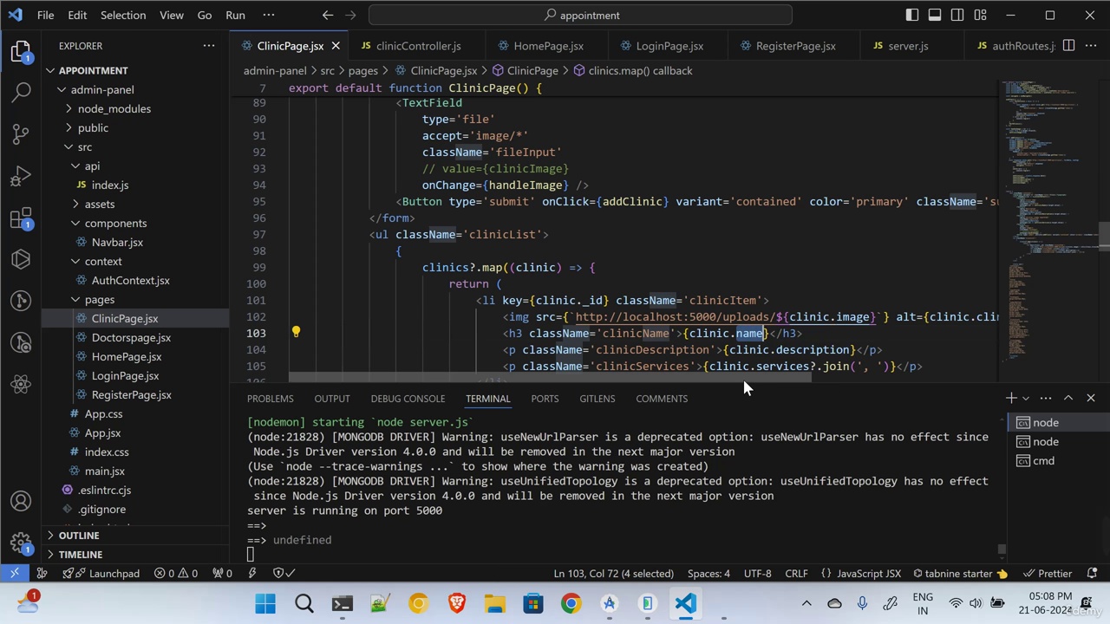The width and height of the screenshot is (1110, 624).
Task: Open Manage gear icon in activity bar
Action: (21, 543)
